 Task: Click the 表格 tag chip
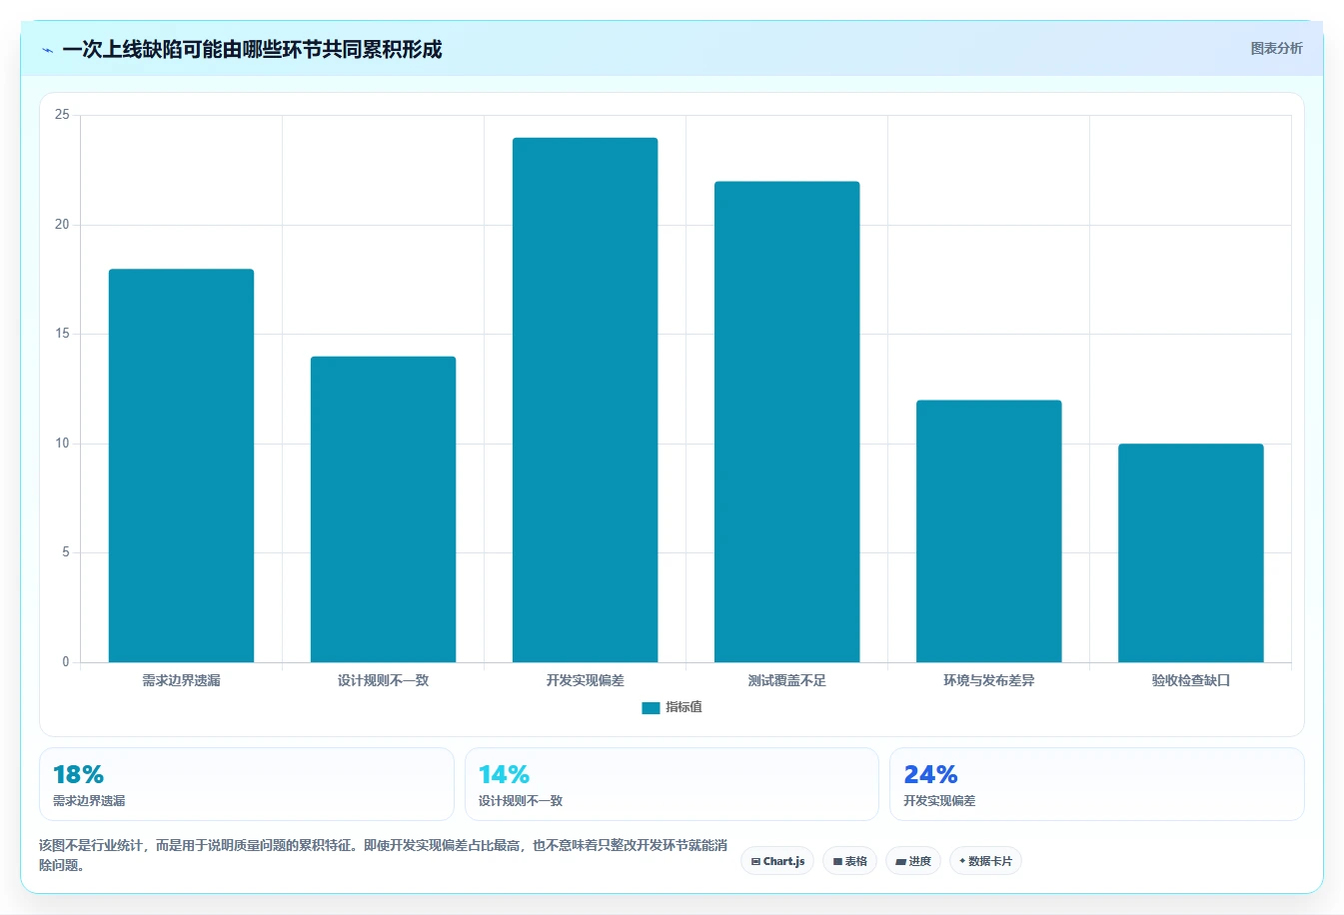point(849,861)
